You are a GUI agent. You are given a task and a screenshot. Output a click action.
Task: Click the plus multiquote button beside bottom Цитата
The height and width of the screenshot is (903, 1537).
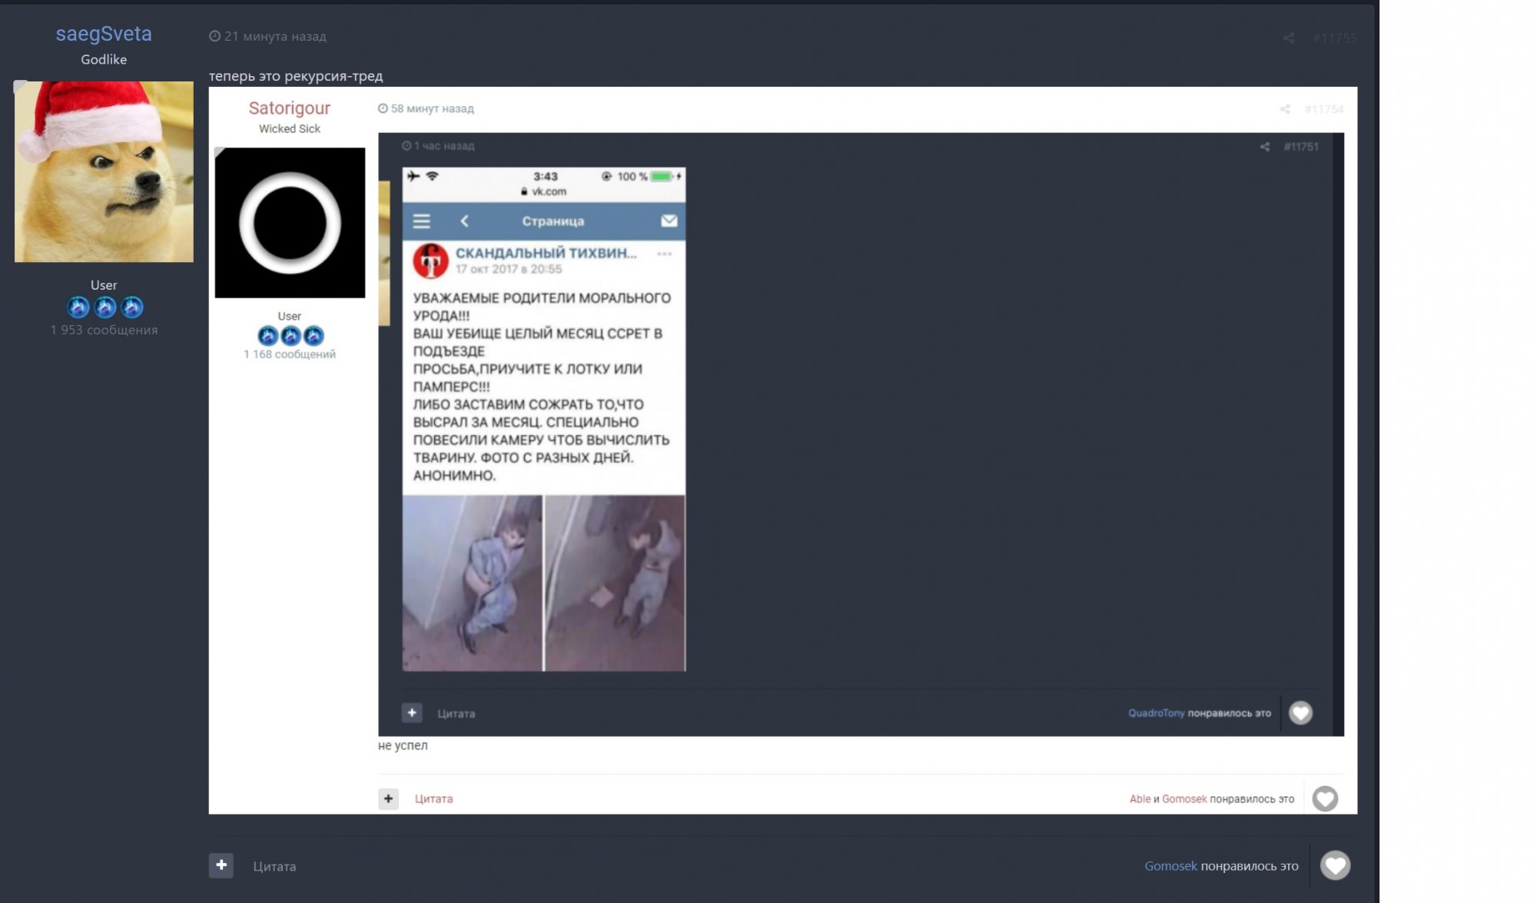click(x=221, y=865)
